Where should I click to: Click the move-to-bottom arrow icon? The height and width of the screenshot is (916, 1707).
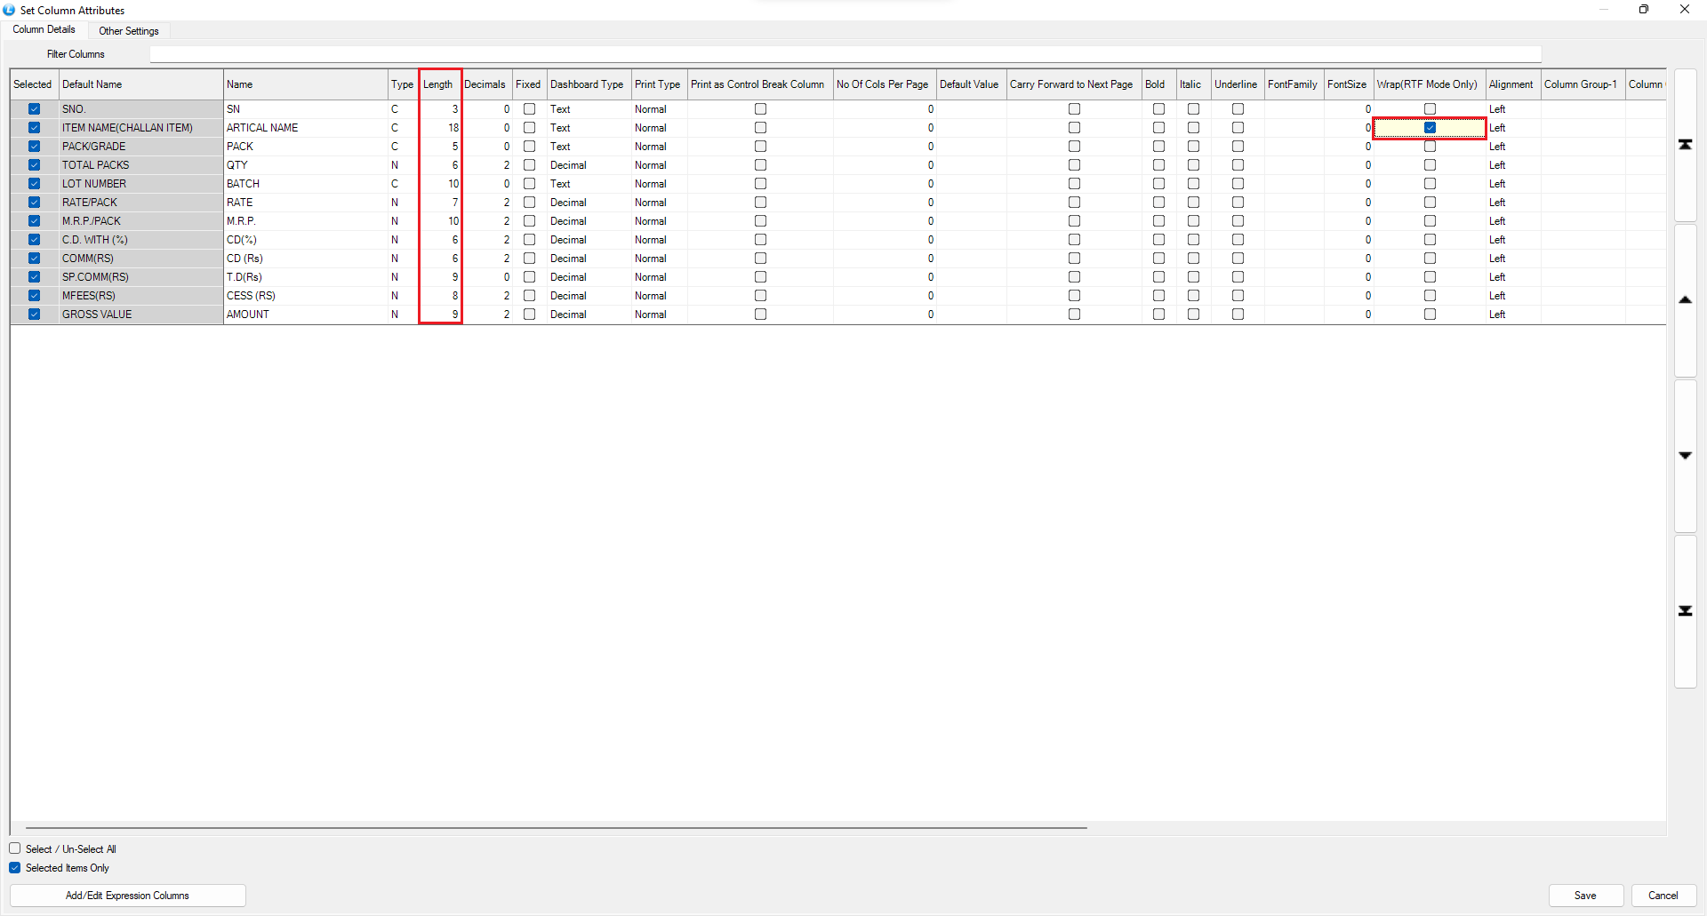[1685, 611]
